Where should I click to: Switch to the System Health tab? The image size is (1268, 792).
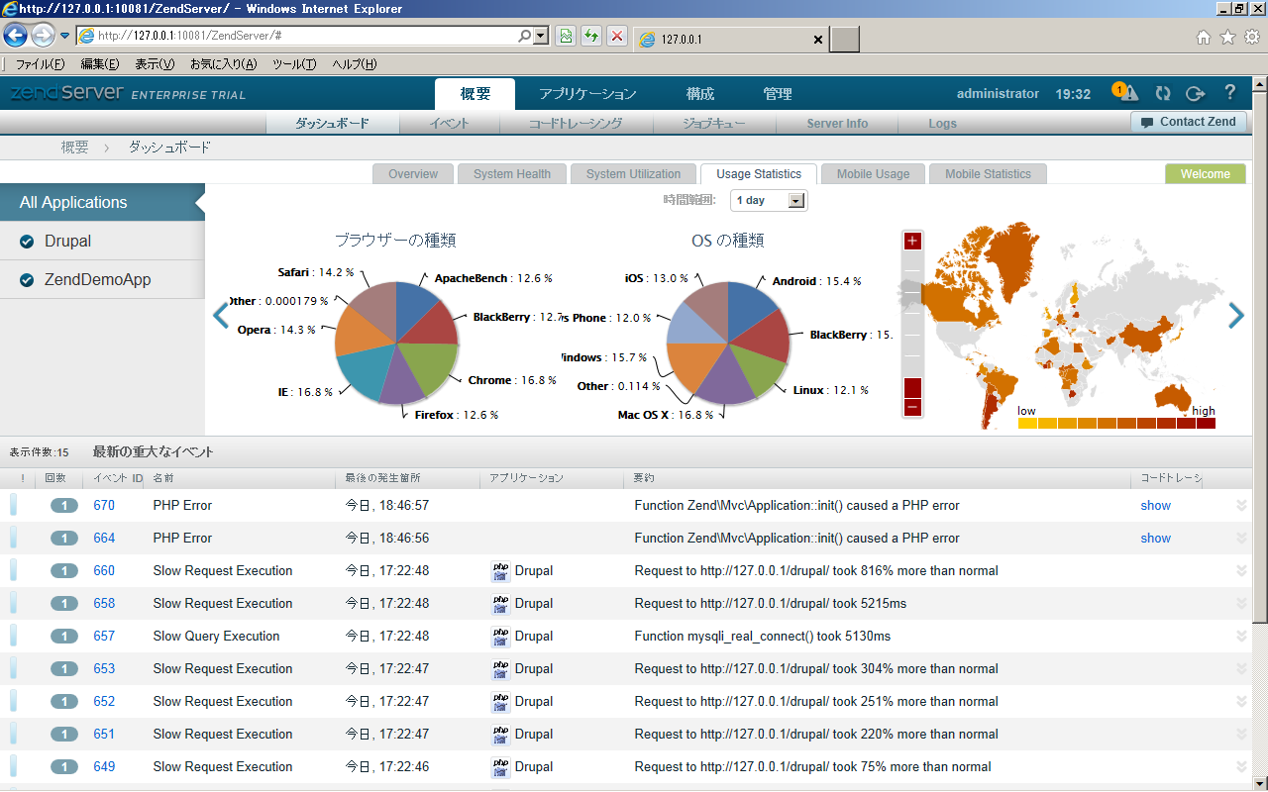(x=511, y=174)
